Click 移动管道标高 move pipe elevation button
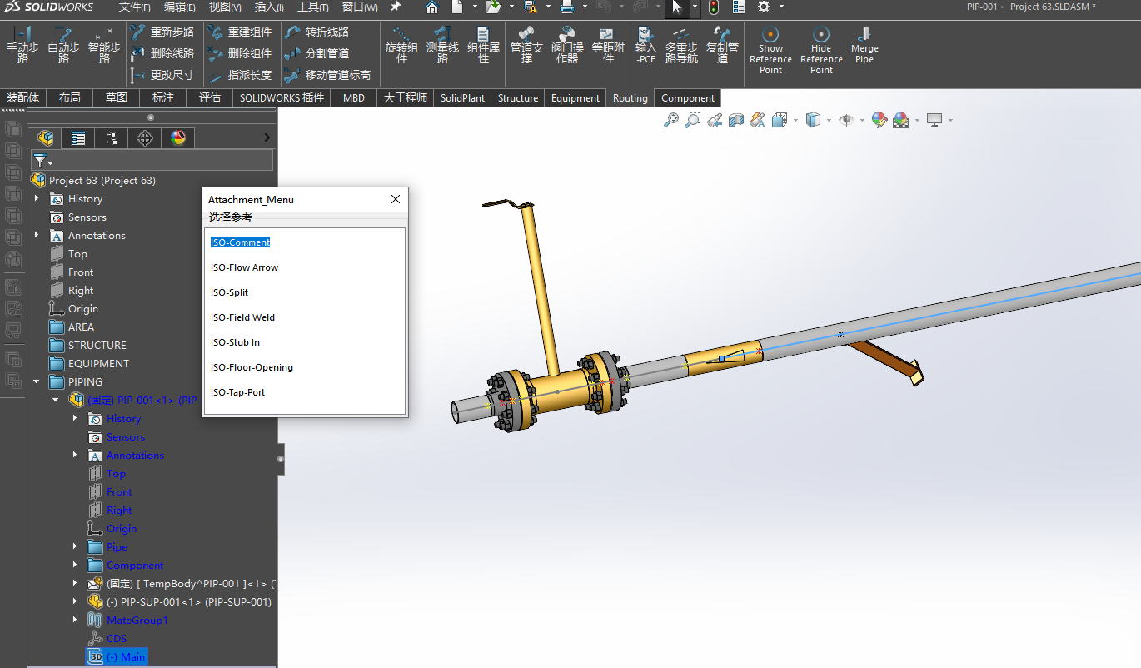This screenshot has height=668, width=1141. pyautogui.click(x=327, y=75)
